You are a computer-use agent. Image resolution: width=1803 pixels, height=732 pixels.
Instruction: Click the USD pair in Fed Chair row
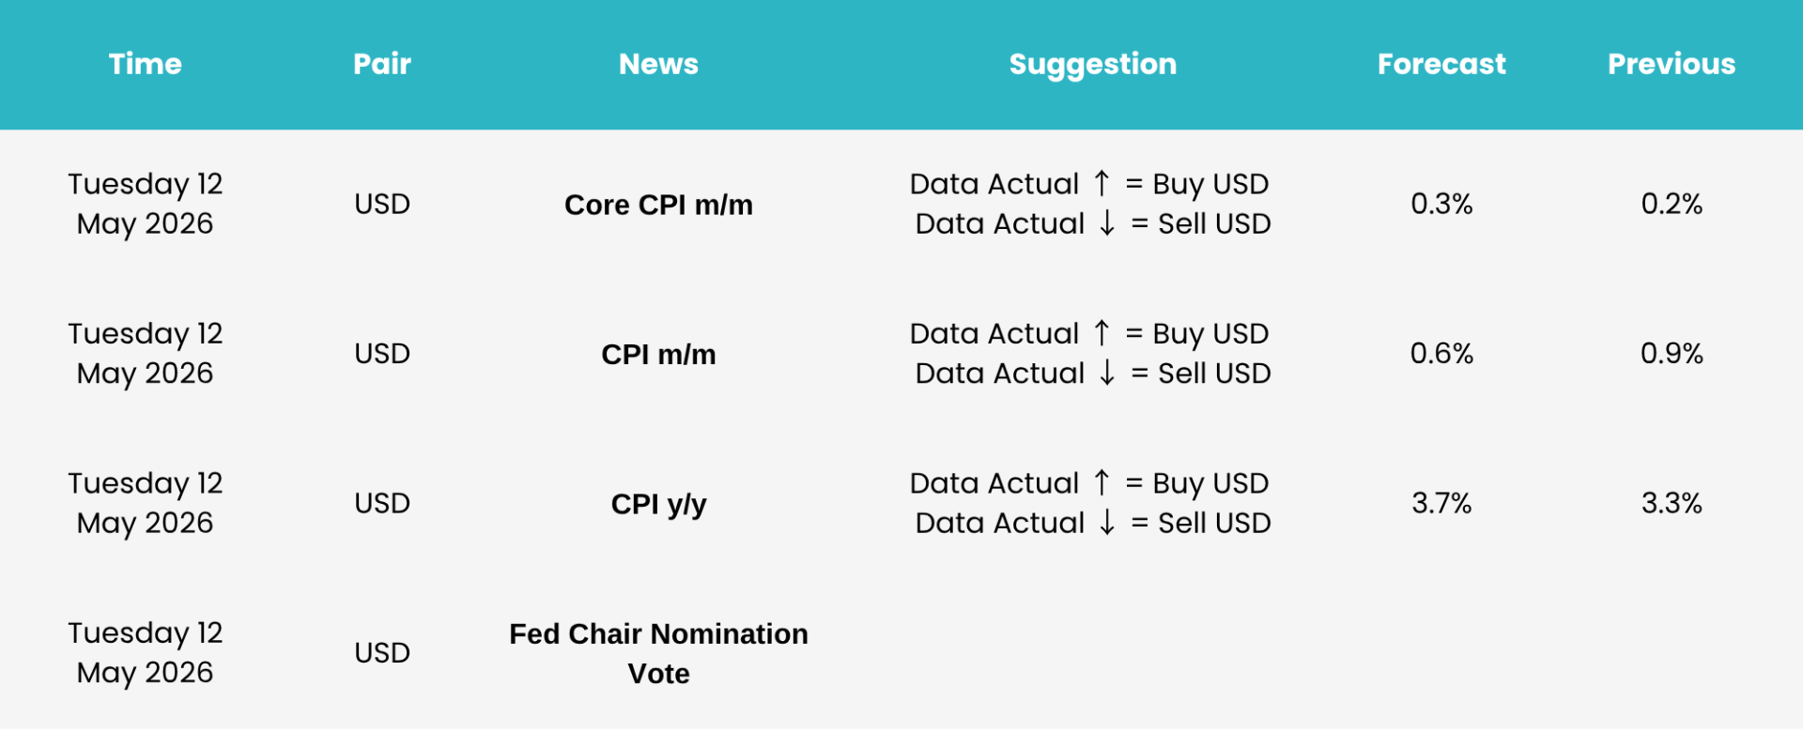coord(382,653)
